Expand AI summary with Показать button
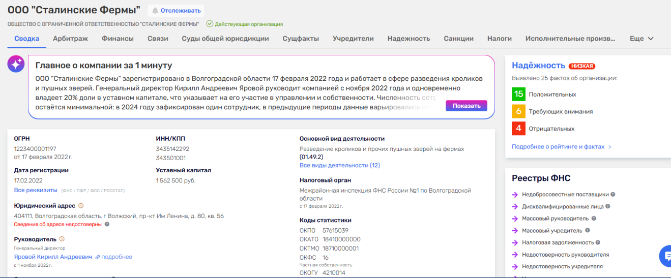Screen dimensions: 671x278 [466, 106]
